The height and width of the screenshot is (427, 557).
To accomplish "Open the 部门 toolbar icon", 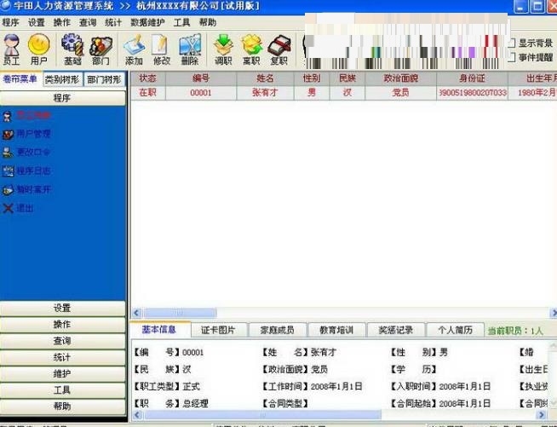I will [100, 49].
